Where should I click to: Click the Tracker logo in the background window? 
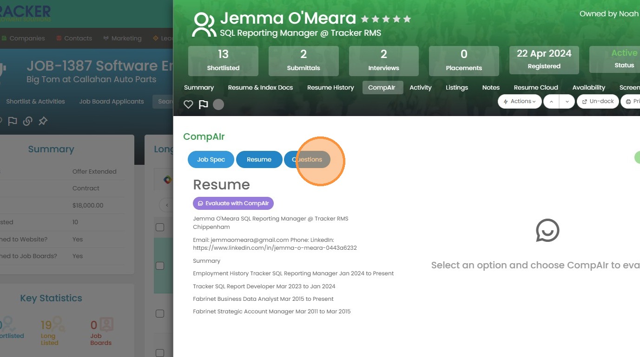(26, 13)
